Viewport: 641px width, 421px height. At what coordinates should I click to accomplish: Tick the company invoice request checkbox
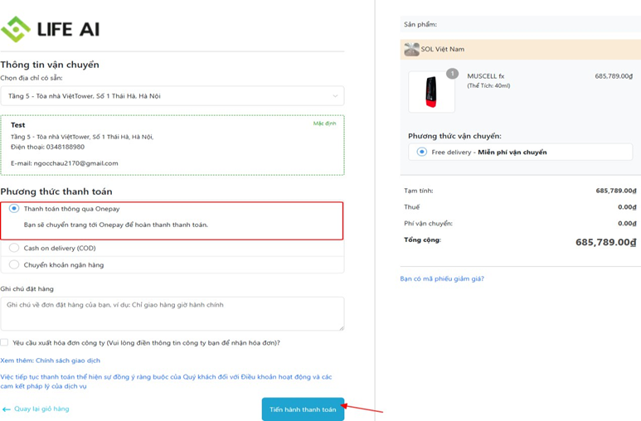click(x=5, y=342)
